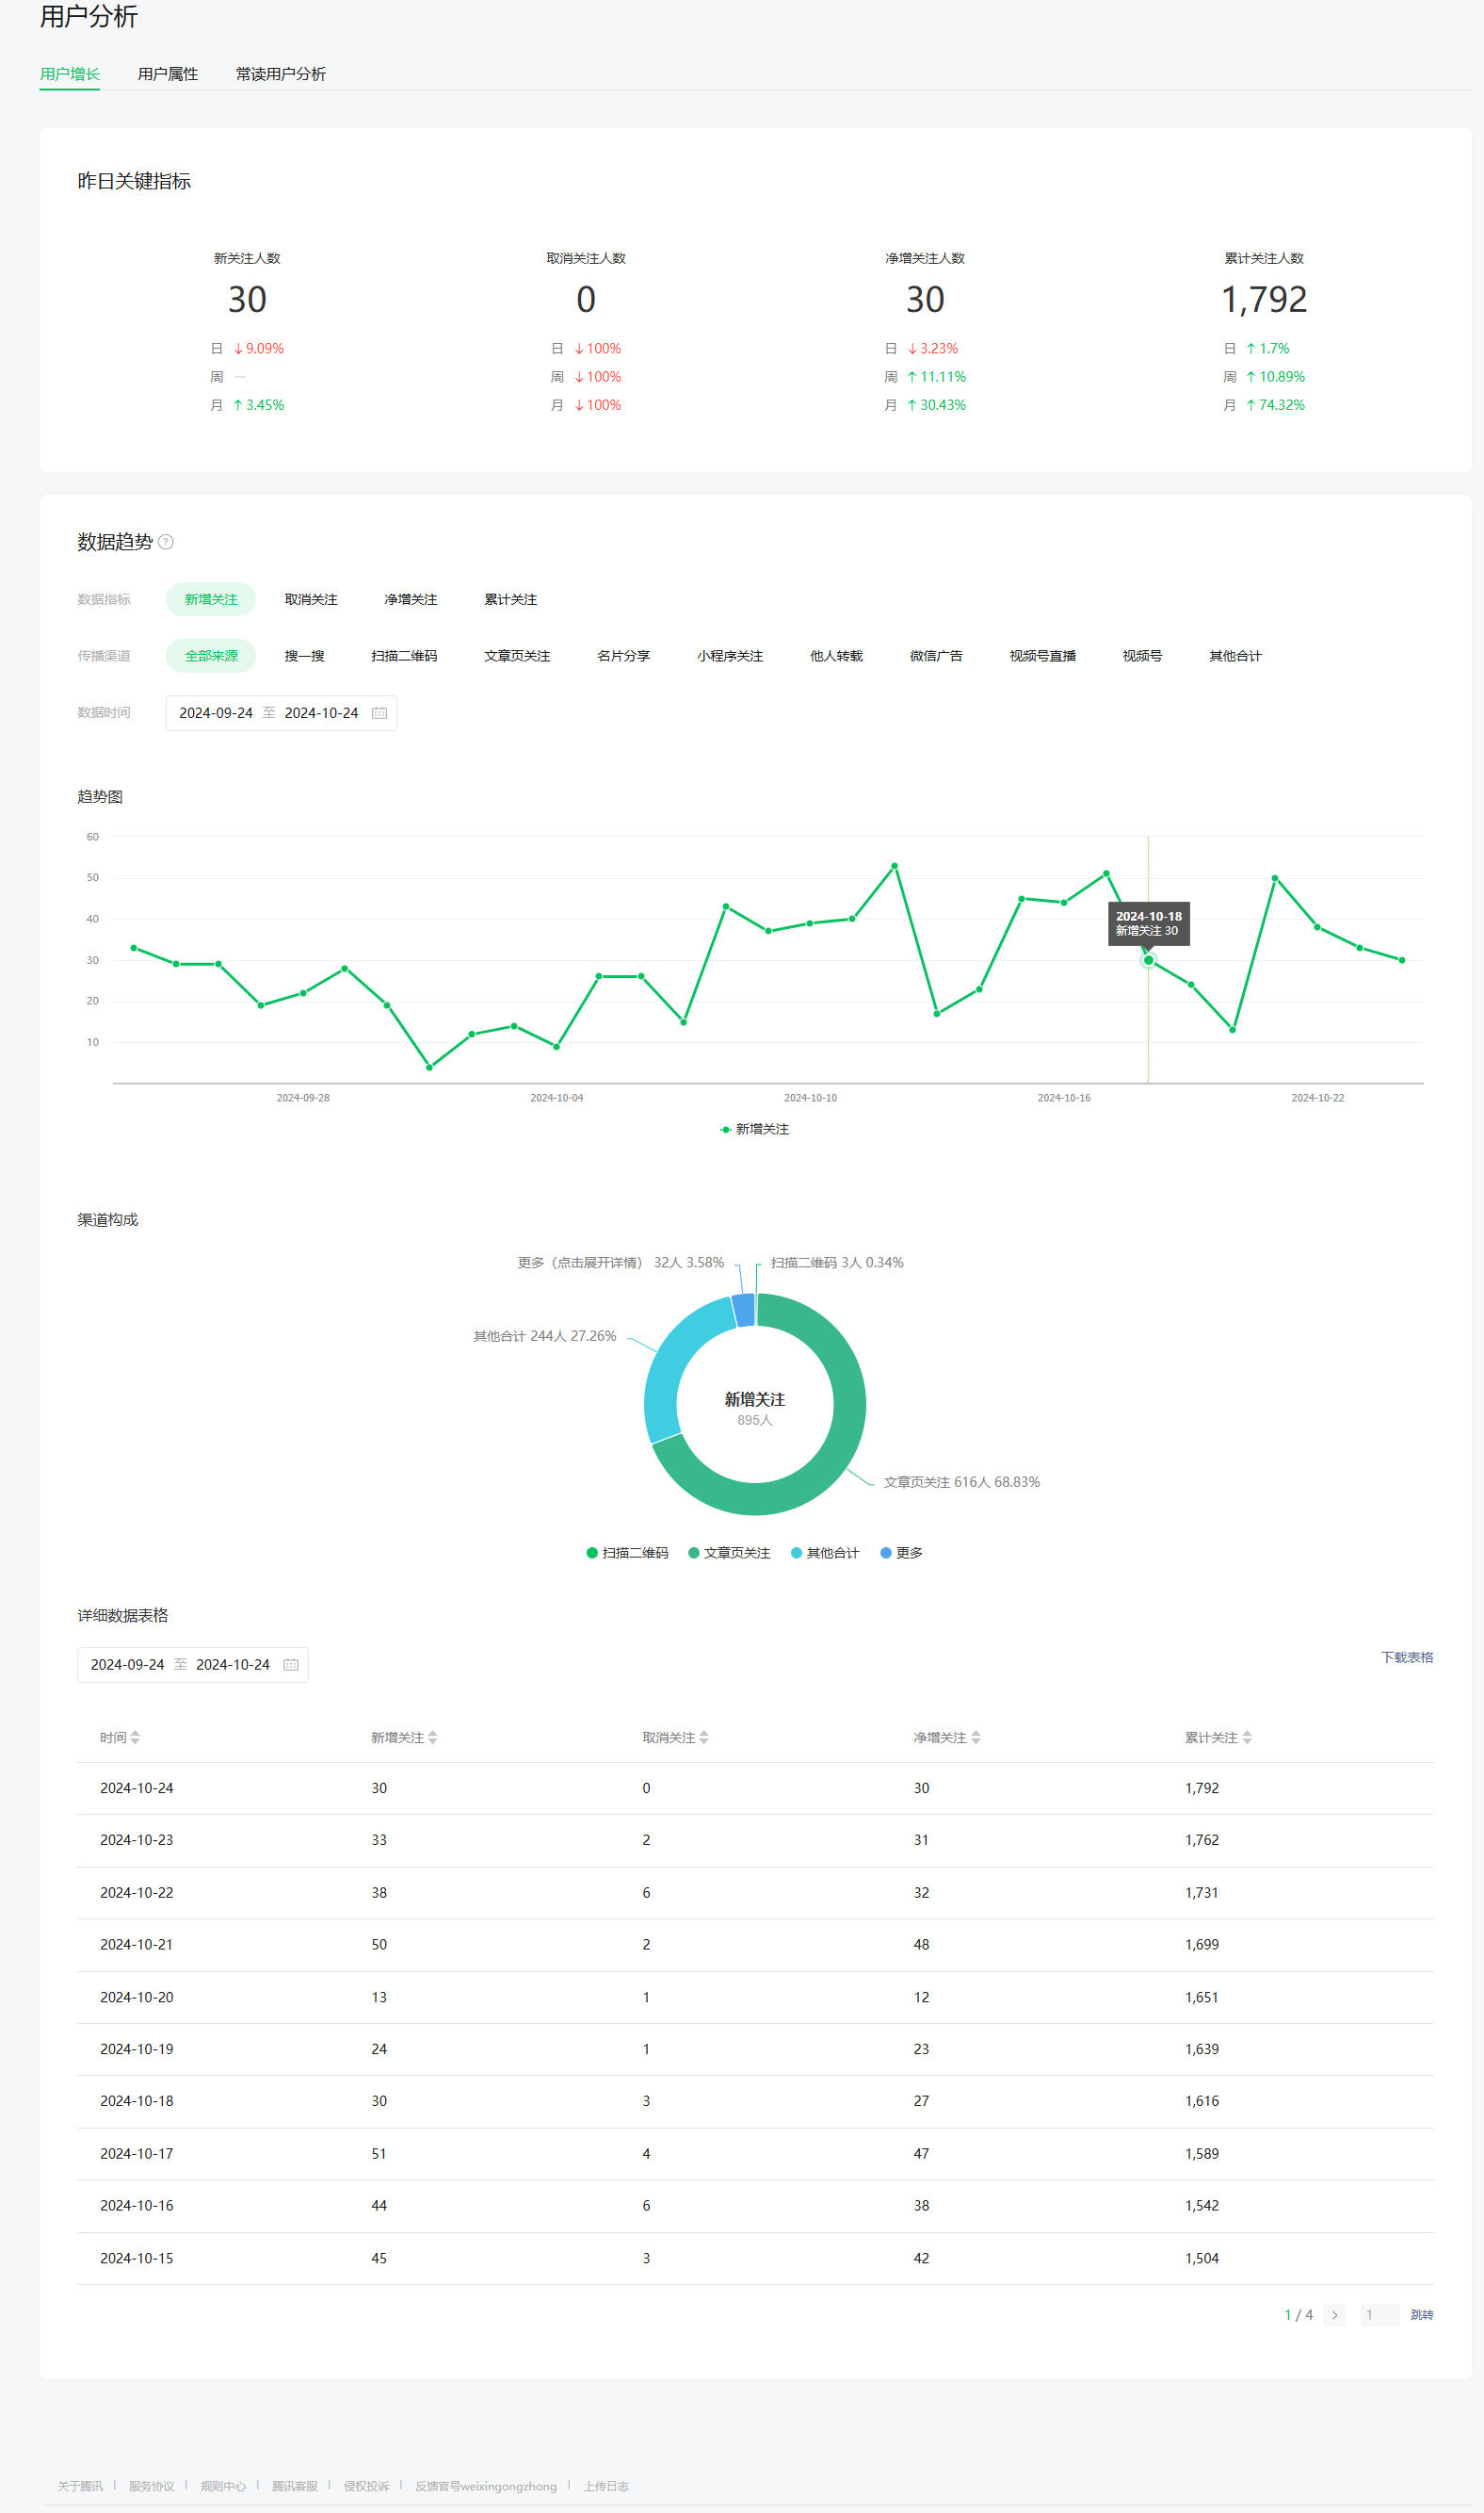Switch to the 用户属性 tab
The image size is (1484, 2513).
tap(168, 74)
